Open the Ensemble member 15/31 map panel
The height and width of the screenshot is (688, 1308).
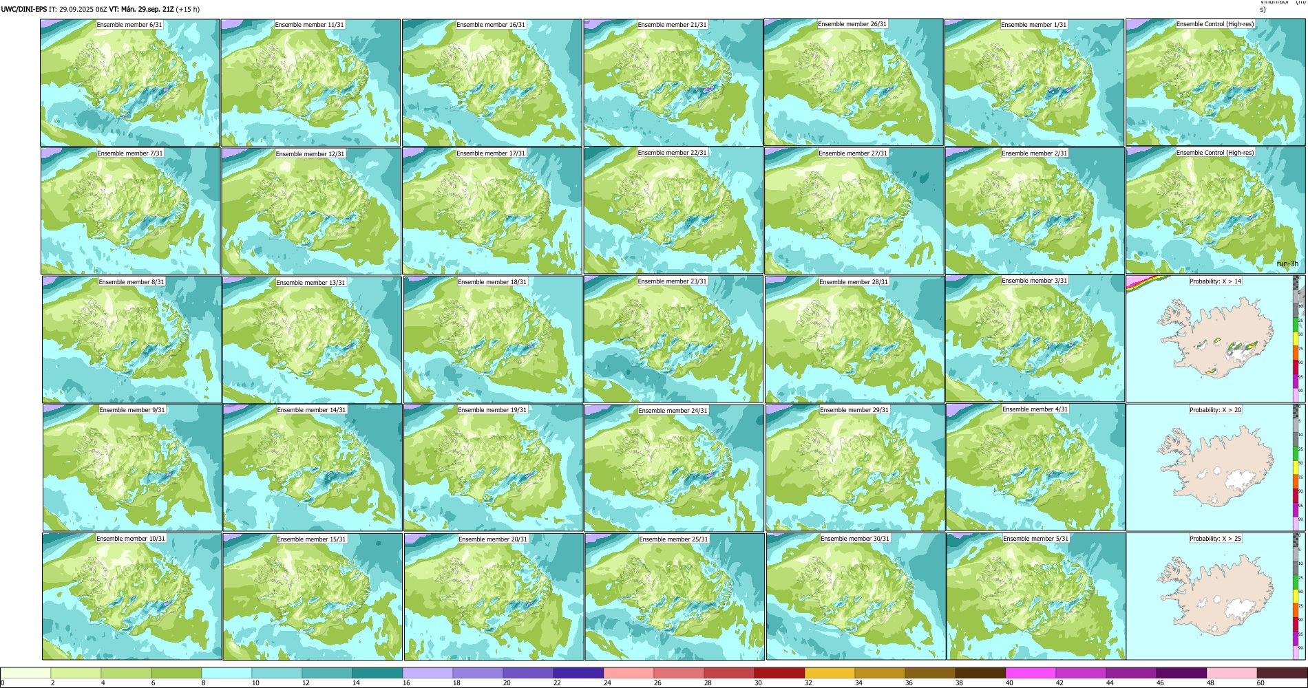pos(313,596)
